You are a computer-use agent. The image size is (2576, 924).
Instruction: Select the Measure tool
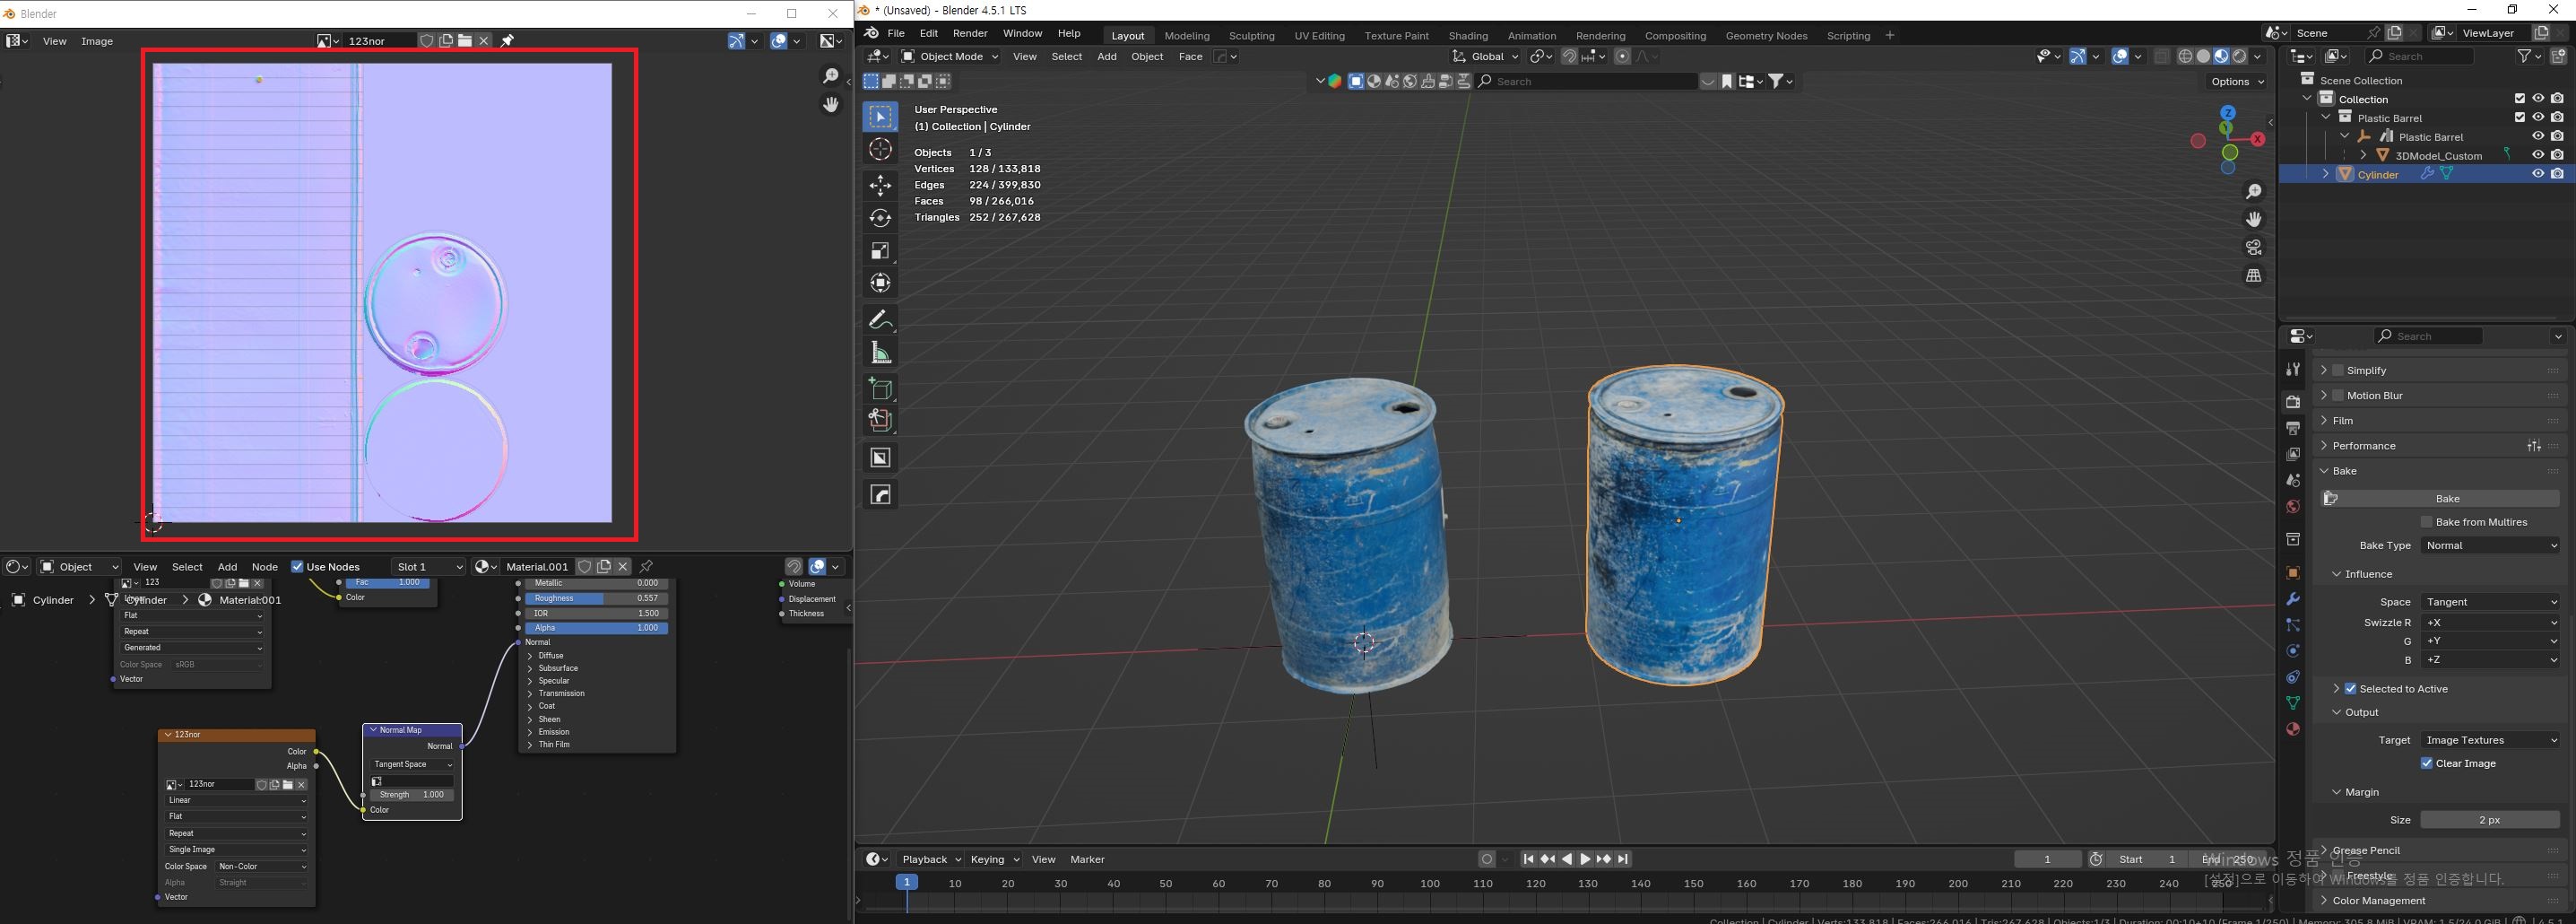click(880, 353)
